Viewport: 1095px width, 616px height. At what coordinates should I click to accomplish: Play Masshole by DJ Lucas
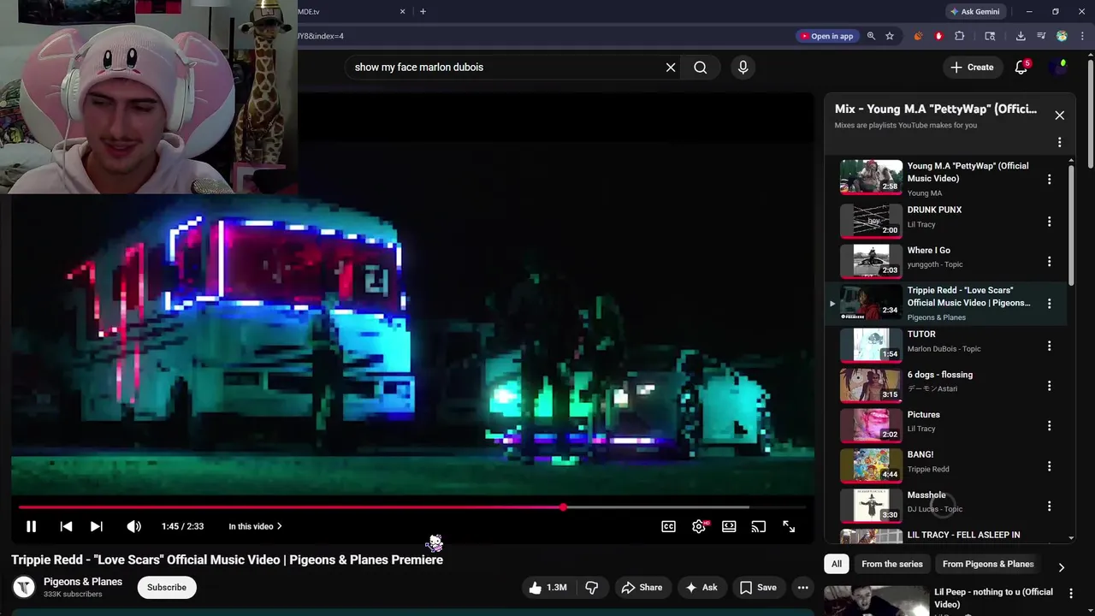click(x=944, y=505)
